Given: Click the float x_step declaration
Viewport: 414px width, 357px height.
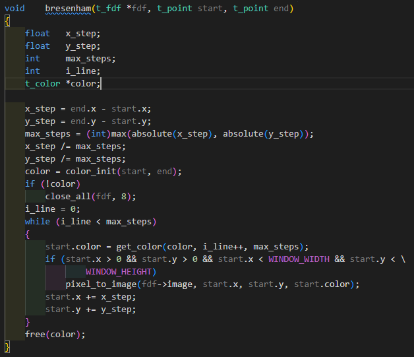Looking at the screenshot, I should pos(63,34).
